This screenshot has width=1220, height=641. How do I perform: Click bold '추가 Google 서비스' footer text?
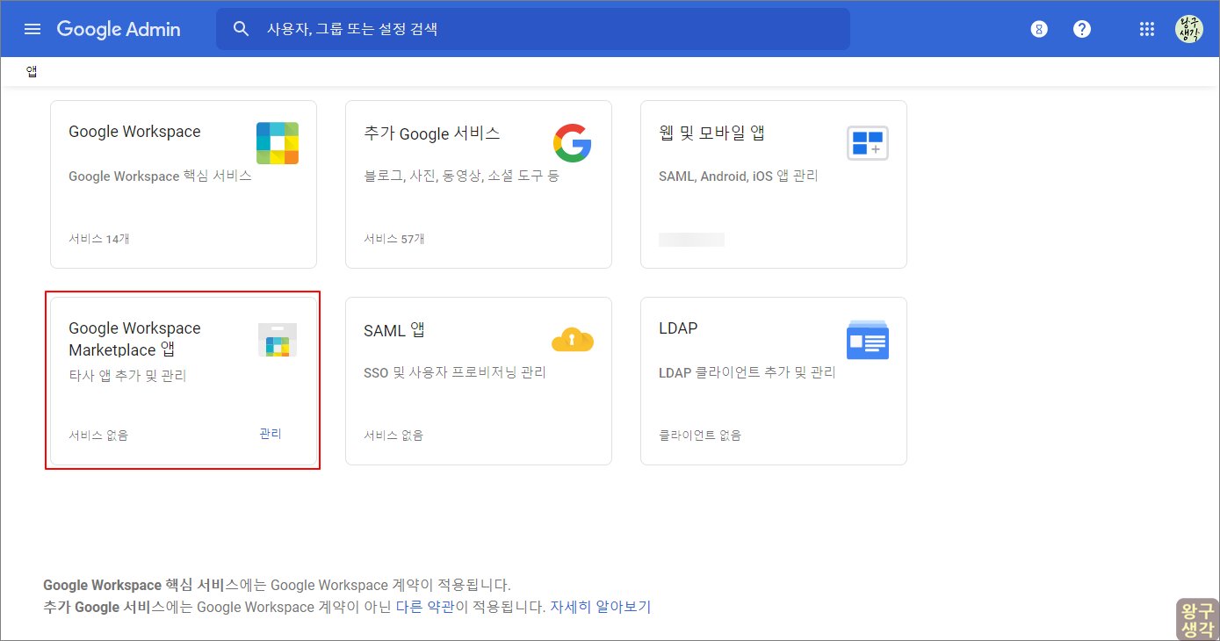pyautogui.click(x=104, y=607)
